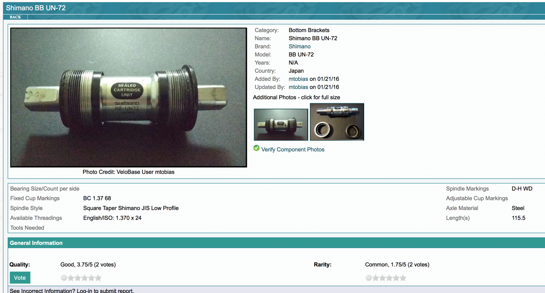Screen dimensions: 545x293
Task: Click the '115.5' length value
Action: pyautogui.click(x=518, y=218)
